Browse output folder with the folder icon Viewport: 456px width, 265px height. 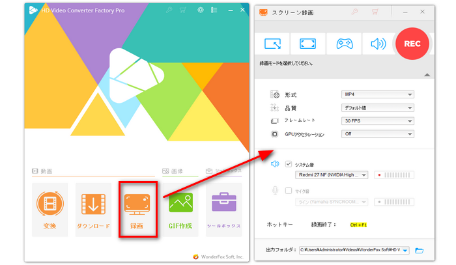coord(419,251)
